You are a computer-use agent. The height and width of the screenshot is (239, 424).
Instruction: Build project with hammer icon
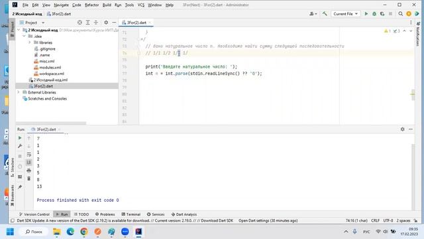pyautogui.click(x=325, y=14)
